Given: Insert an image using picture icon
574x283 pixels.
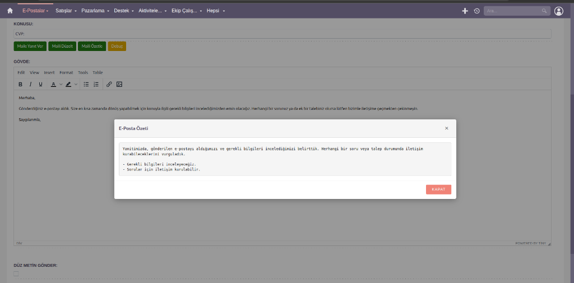Looking at the screenshot, I should pyautogui.click(x=119, y=84).
